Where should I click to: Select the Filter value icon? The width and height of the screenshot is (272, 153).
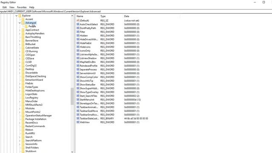[x=78, y=32]
